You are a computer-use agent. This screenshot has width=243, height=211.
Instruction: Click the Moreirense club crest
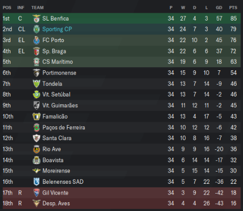tap(36, 170)
